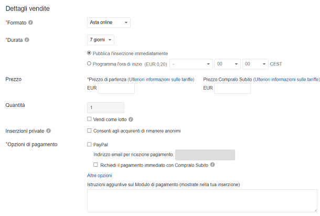The image size is (320, 216).
Task: Select Programma l'ora di inizio option
Action: pos(89,63)
